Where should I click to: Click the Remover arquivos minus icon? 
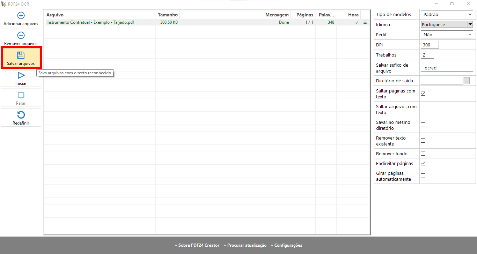click(21, 35)
